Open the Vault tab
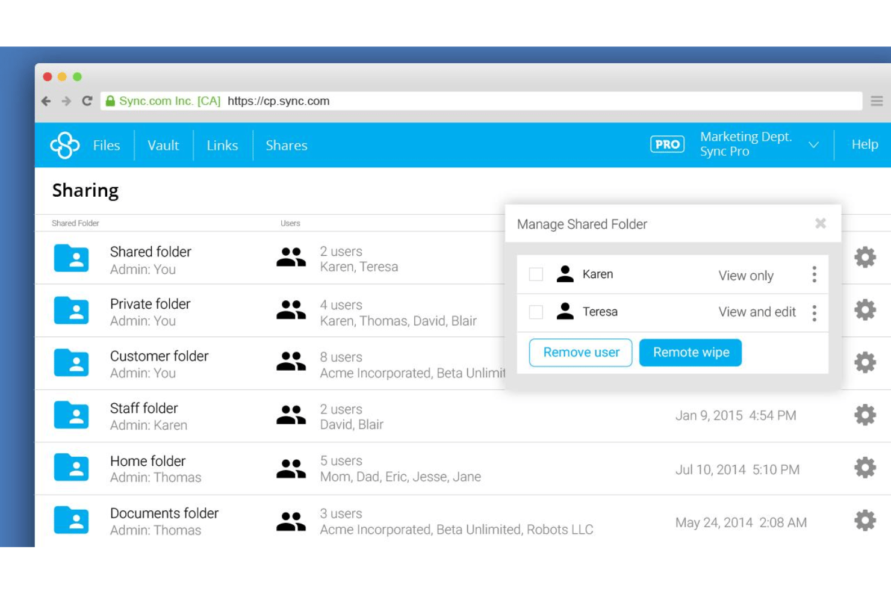The width and height of the screenshot is (891, 594). click(163, 146)
